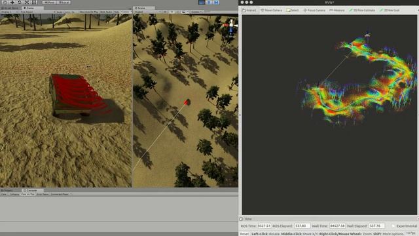Click the red robot in Scene view

tap(187, 102)
